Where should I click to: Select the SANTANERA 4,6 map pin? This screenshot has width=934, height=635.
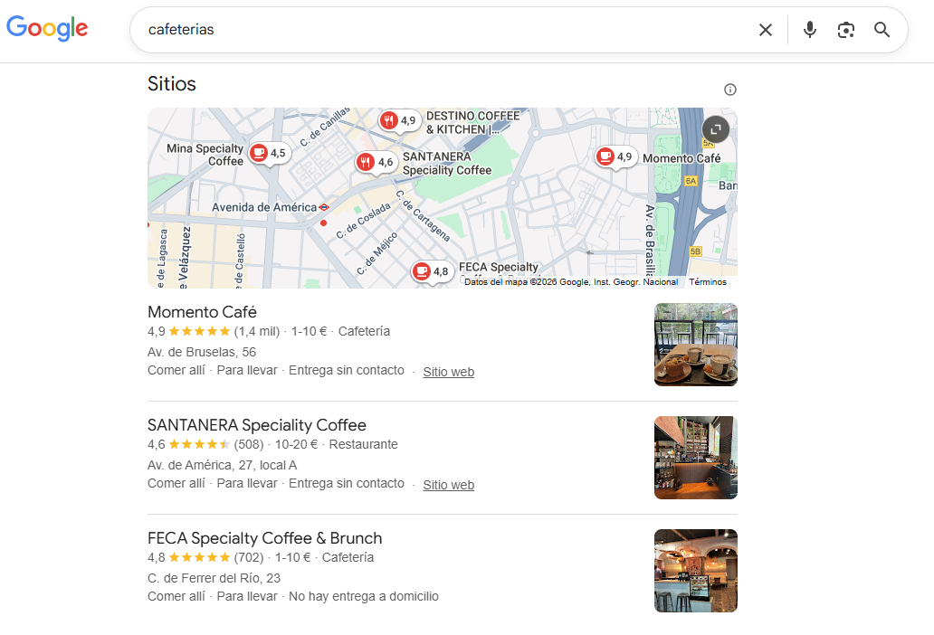tap(376, 163)
